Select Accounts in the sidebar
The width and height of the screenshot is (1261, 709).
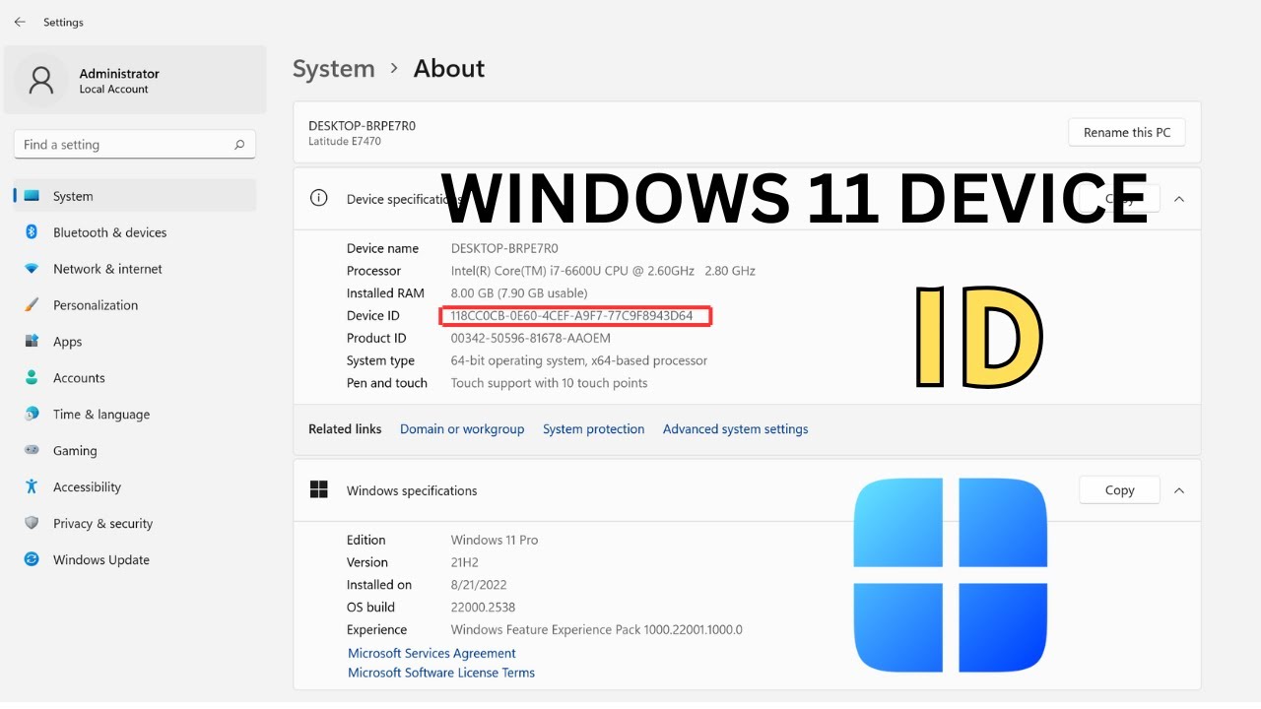[135, 378]
